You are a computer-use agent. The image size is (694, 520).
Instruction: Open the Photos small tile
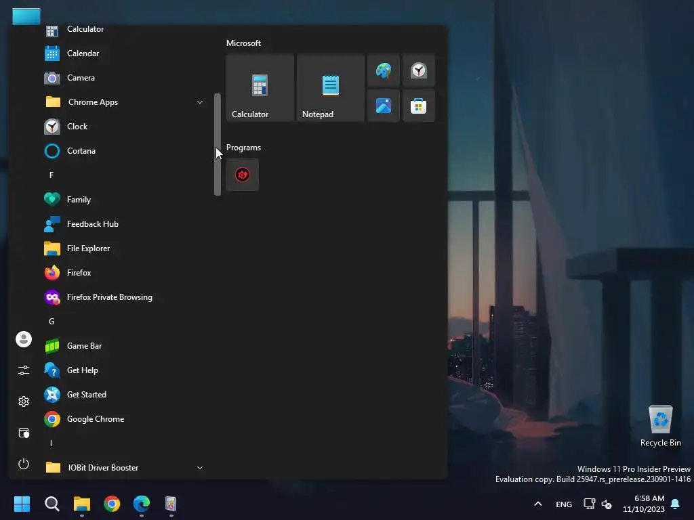pos(384,106)
